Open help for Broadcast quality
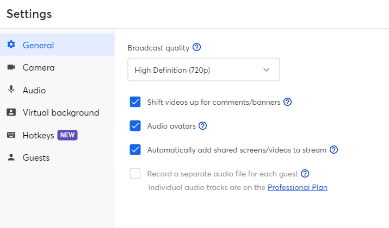Screen dimensions: 389x228 pos(197,47)
